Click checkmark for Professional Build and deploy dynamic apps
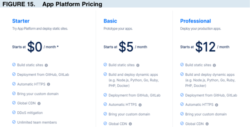This screenshot has width=250, height=127. (x=182, y=74)
